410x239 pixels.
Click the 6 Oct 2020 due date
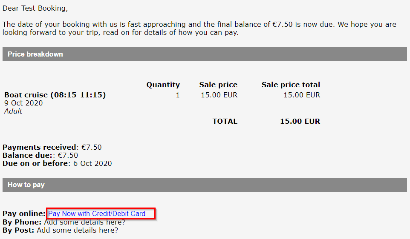pyautogui.click(x=92, y=164)
